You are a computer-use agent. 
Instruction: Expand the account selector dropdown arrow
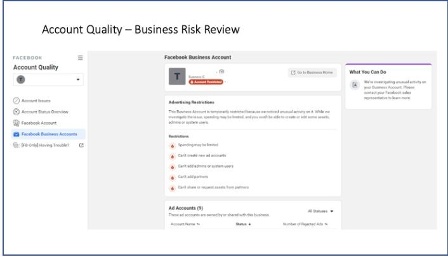point(77,80)
